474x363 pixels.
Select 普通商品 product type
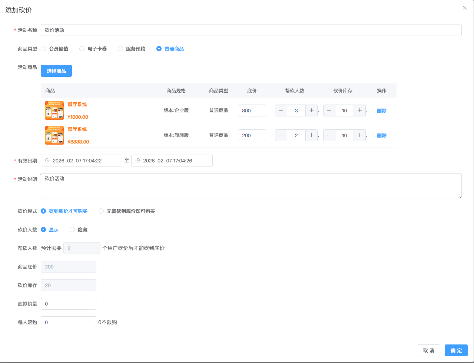[170, 49]
